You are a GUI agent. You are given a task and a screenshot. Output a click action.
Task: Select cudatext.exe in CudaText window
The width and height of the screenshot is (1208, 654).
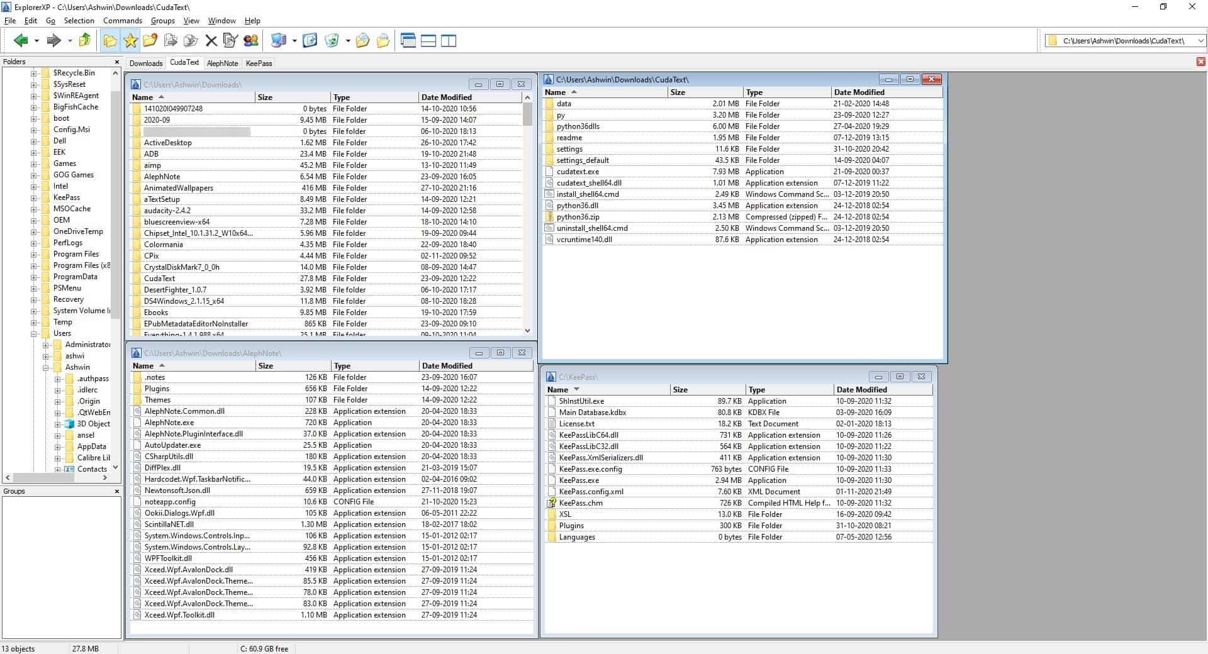[x=578, y=172]
